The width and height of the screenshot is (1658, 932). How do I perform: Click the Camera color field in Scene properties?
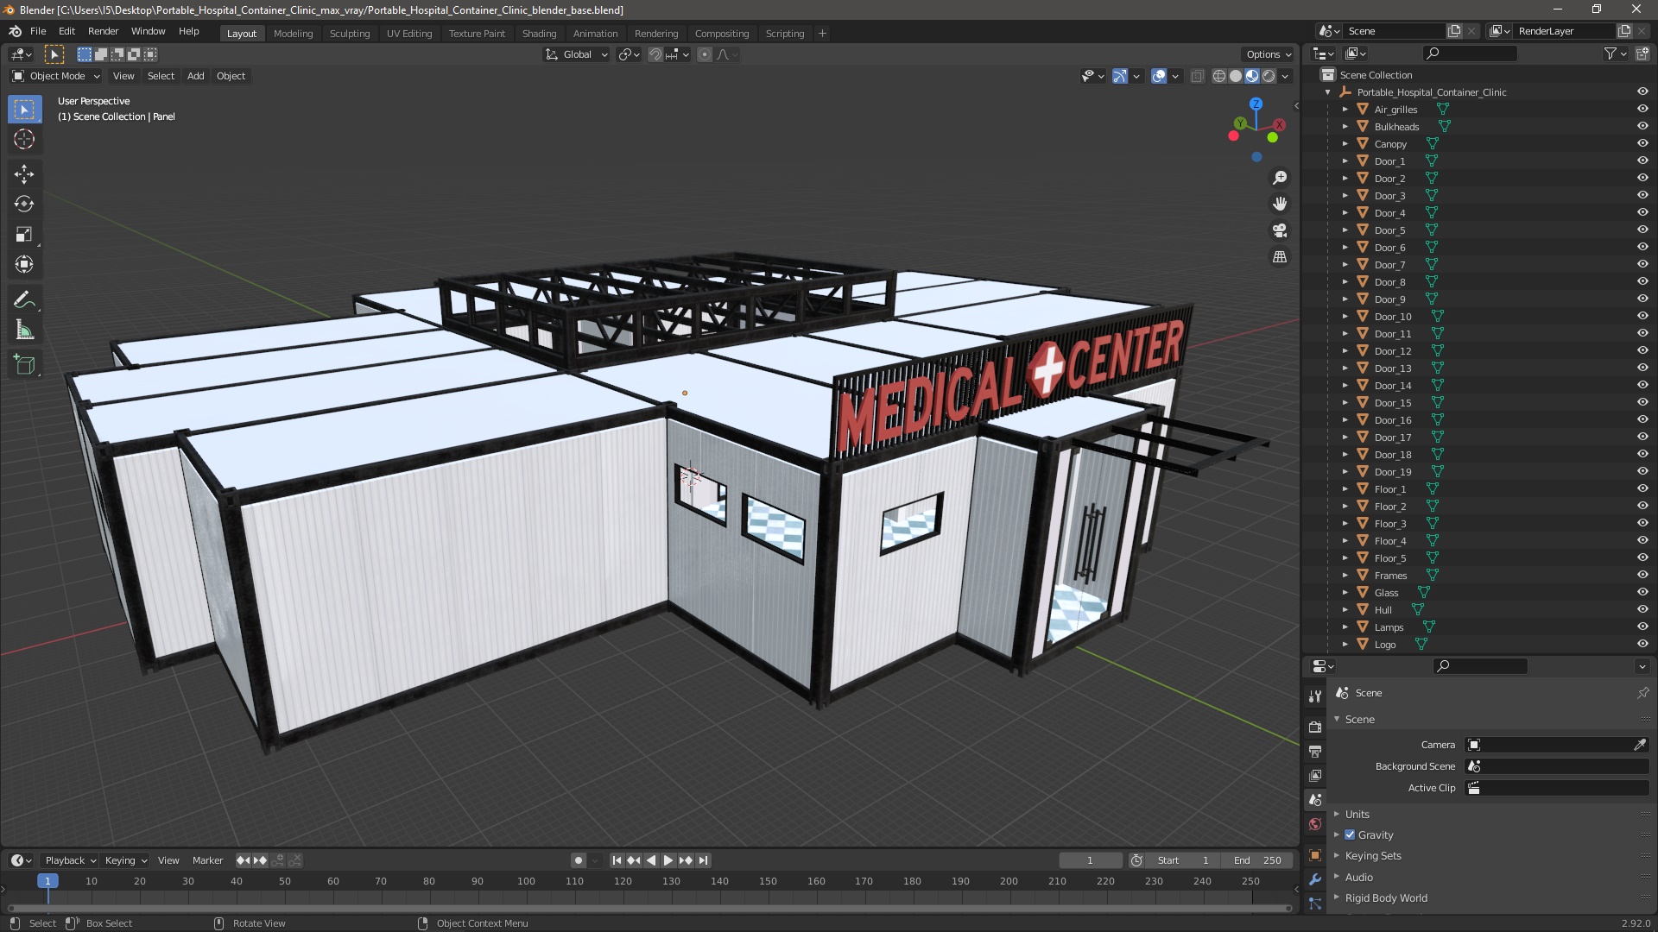pyautogui.click(x=1551, y=745)
